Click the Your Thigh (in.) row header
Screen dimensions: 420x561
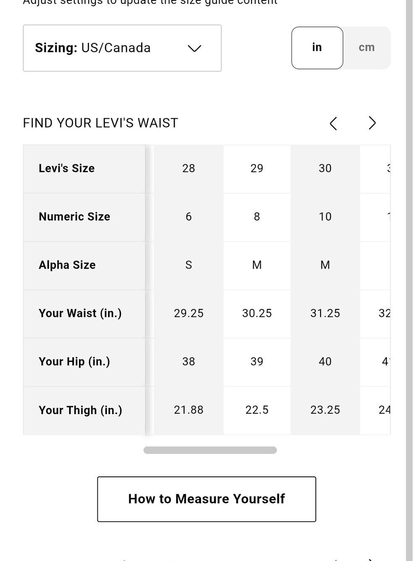(84, 411)
